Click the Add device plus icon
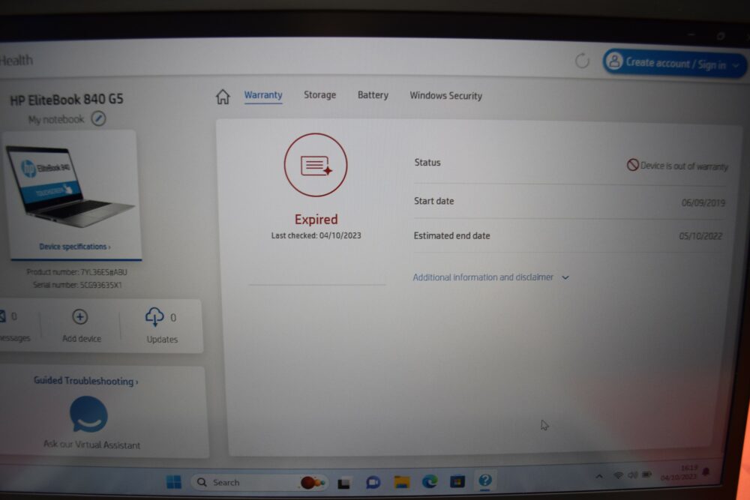Image resolution: width=750 pixels, height=500 pixels. pos(80,317)
